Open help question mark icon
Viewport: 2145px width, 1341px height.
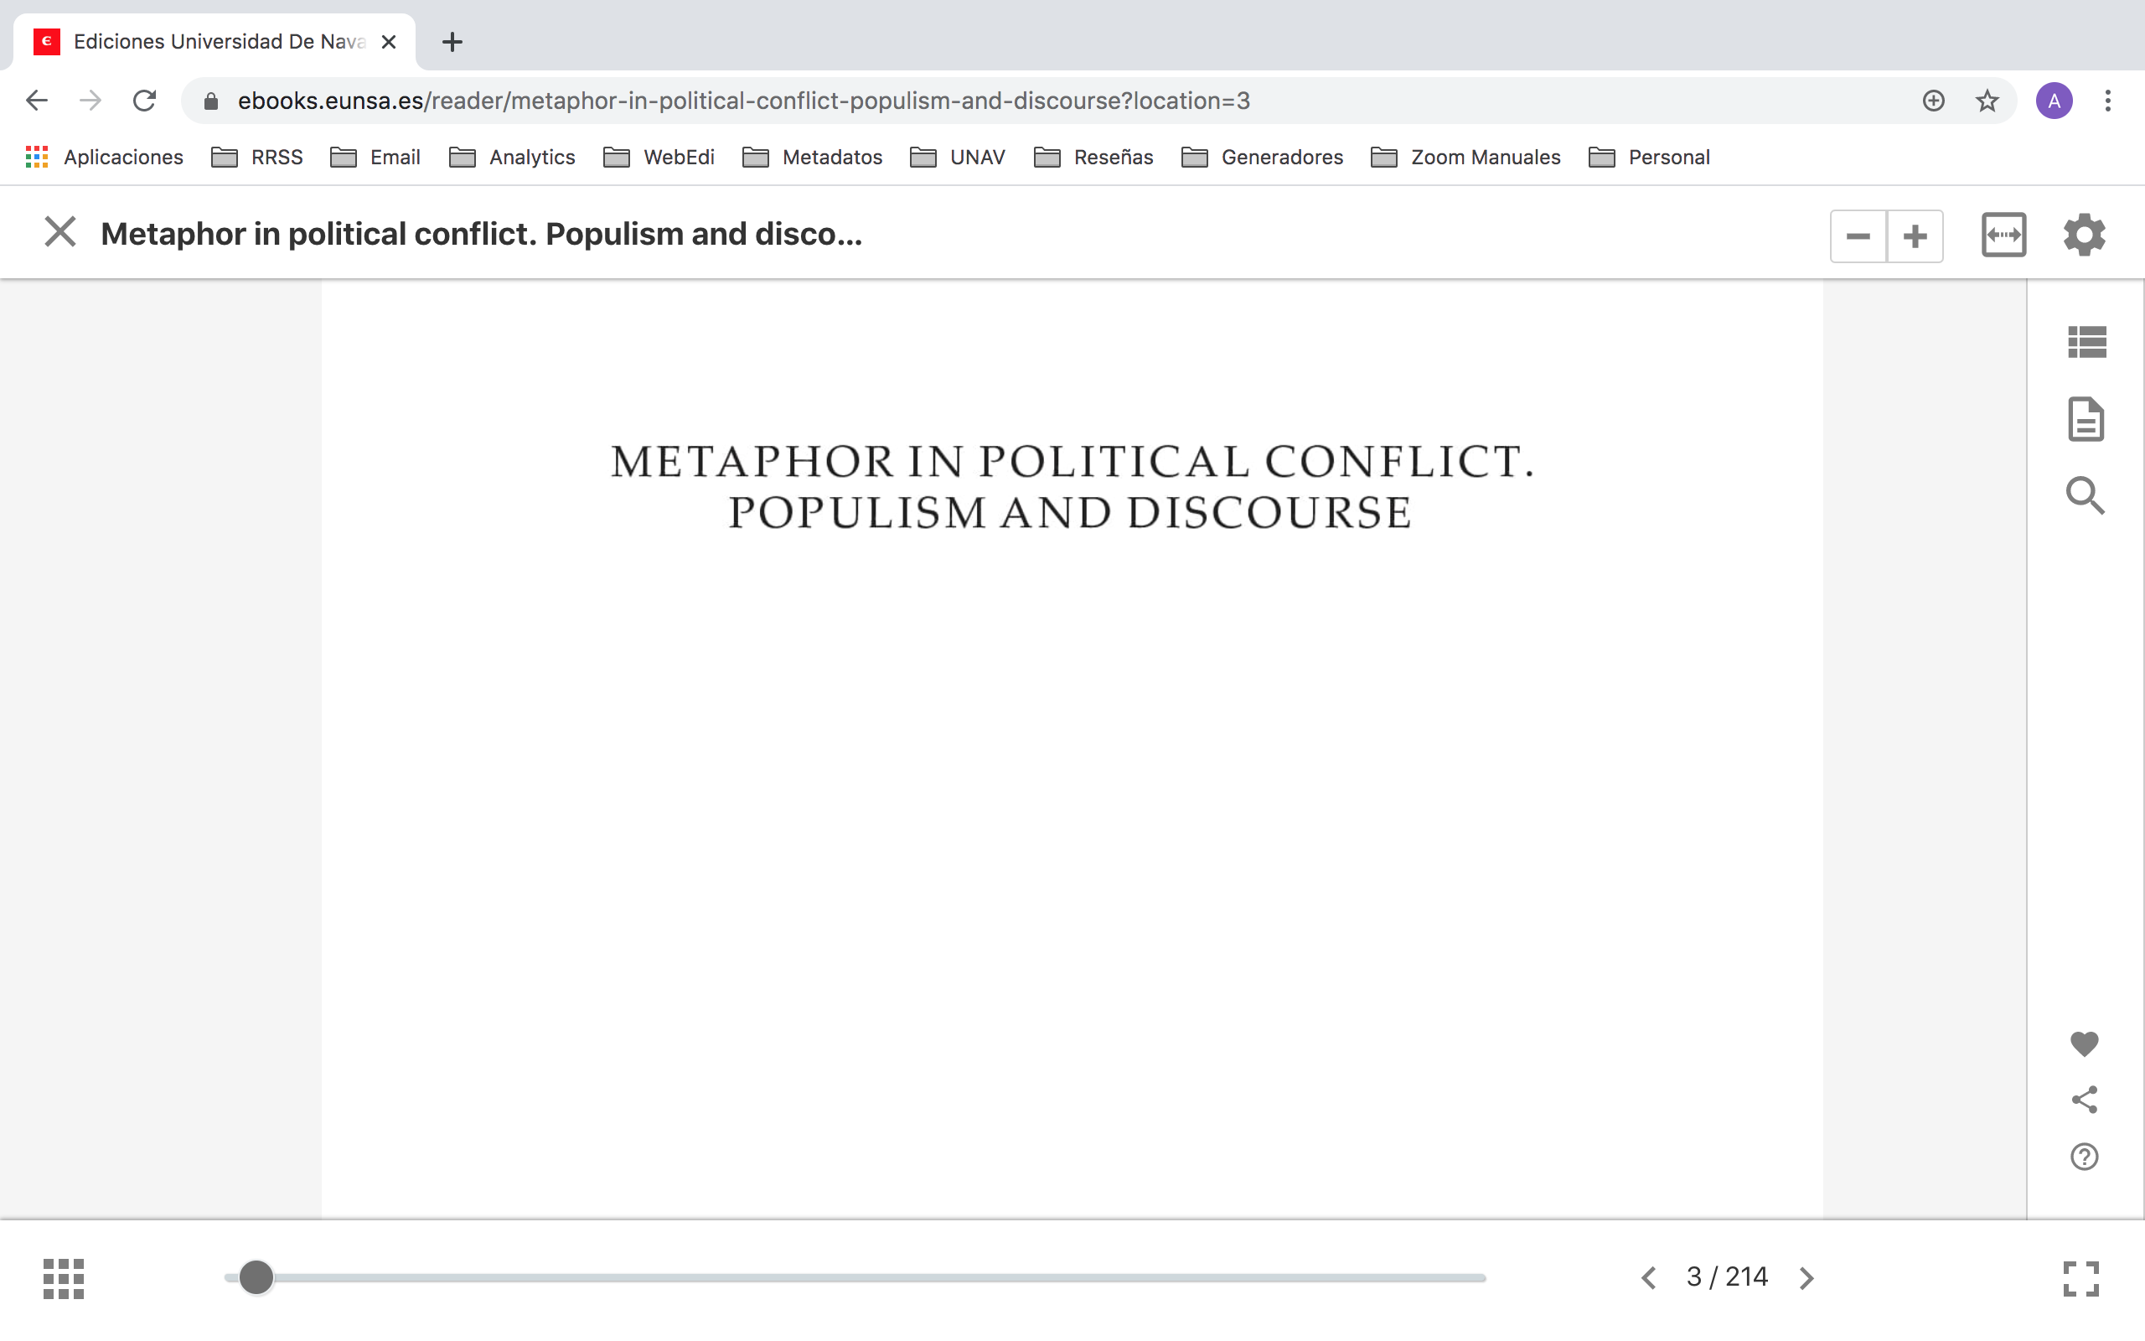coord(2084,1157)
